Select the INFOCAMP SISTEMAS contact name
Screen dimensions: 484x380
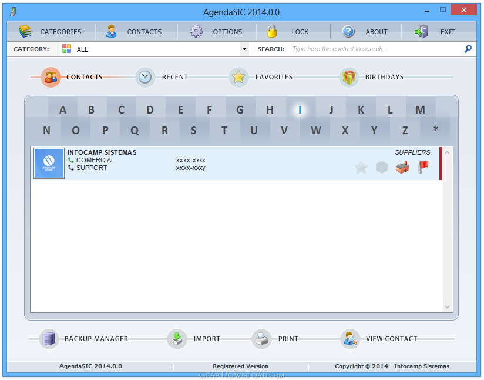tap(102, 152)
